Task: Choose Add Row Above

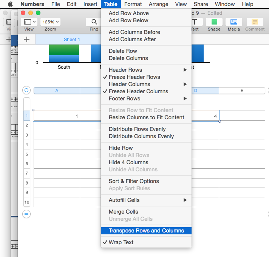Action: [146, 13]
